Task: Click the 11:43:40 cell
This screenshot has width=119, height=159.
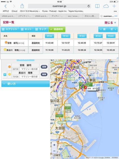Action: pyautogui.click(x=49, y=43)
